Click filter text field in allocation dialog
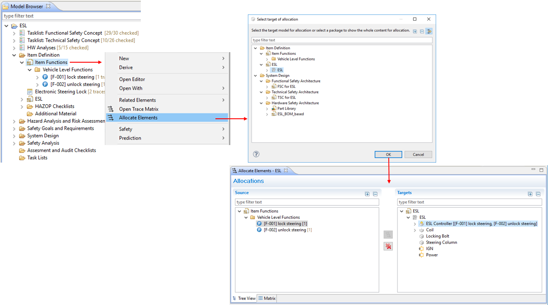The height and width of the screenshot is (305, 548). [x=342, y=40]
